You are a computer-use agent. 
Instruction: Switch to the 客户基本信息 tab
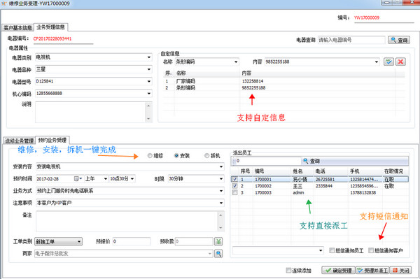pos(17,27)
